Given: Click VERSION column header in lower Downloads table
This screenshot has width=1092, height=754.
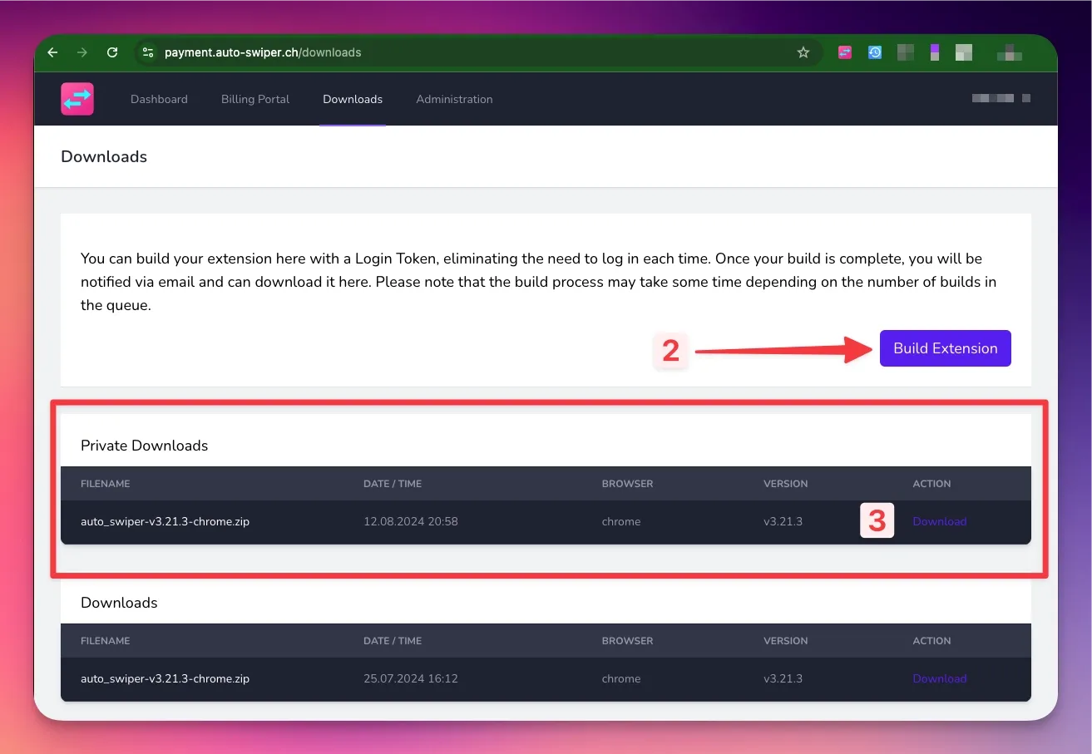Looking at the screenshot, I should click(x=786, y=641).
